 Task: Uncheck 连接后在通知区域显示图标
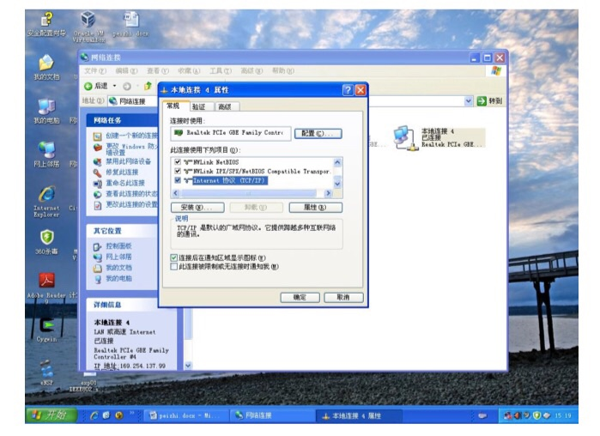coord(173,257)
